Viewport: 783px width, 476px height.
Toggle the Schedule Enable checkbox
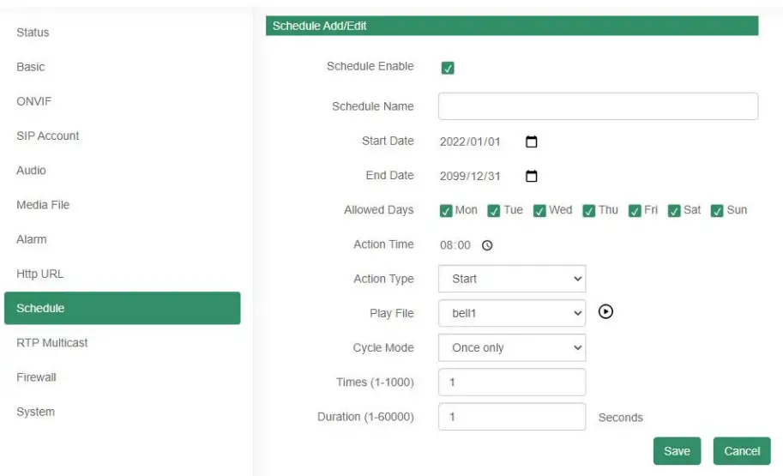[447, 68]
